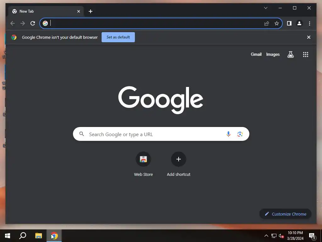Viewport: 322px width, 242px height.
Task: Open a new tab with plus button
Action: pos(91,11)
